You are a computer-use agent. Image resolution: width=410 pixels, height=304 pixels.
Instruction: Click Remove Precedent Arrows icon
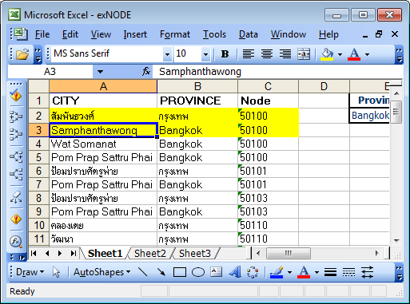pos(16,134)
